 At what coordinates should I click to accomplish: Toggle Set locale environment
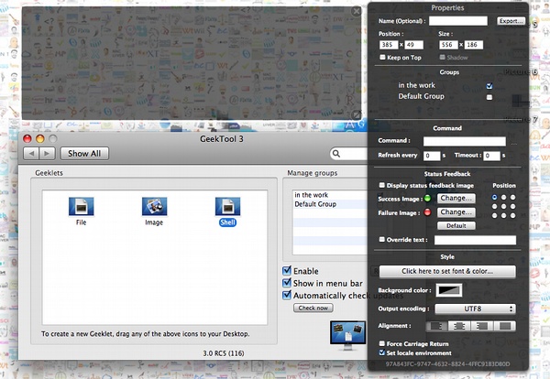coord(382,352)
